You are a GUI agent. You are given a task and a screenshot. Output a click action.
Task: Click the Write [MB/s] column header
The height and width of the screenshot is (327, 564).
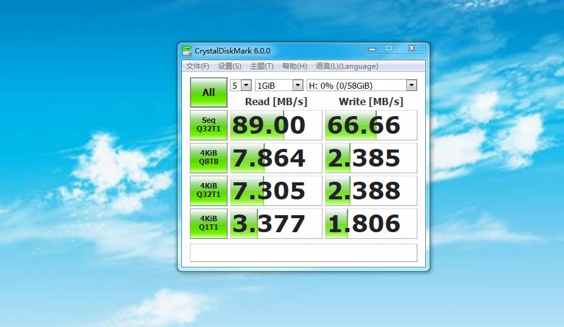point(371,102)
